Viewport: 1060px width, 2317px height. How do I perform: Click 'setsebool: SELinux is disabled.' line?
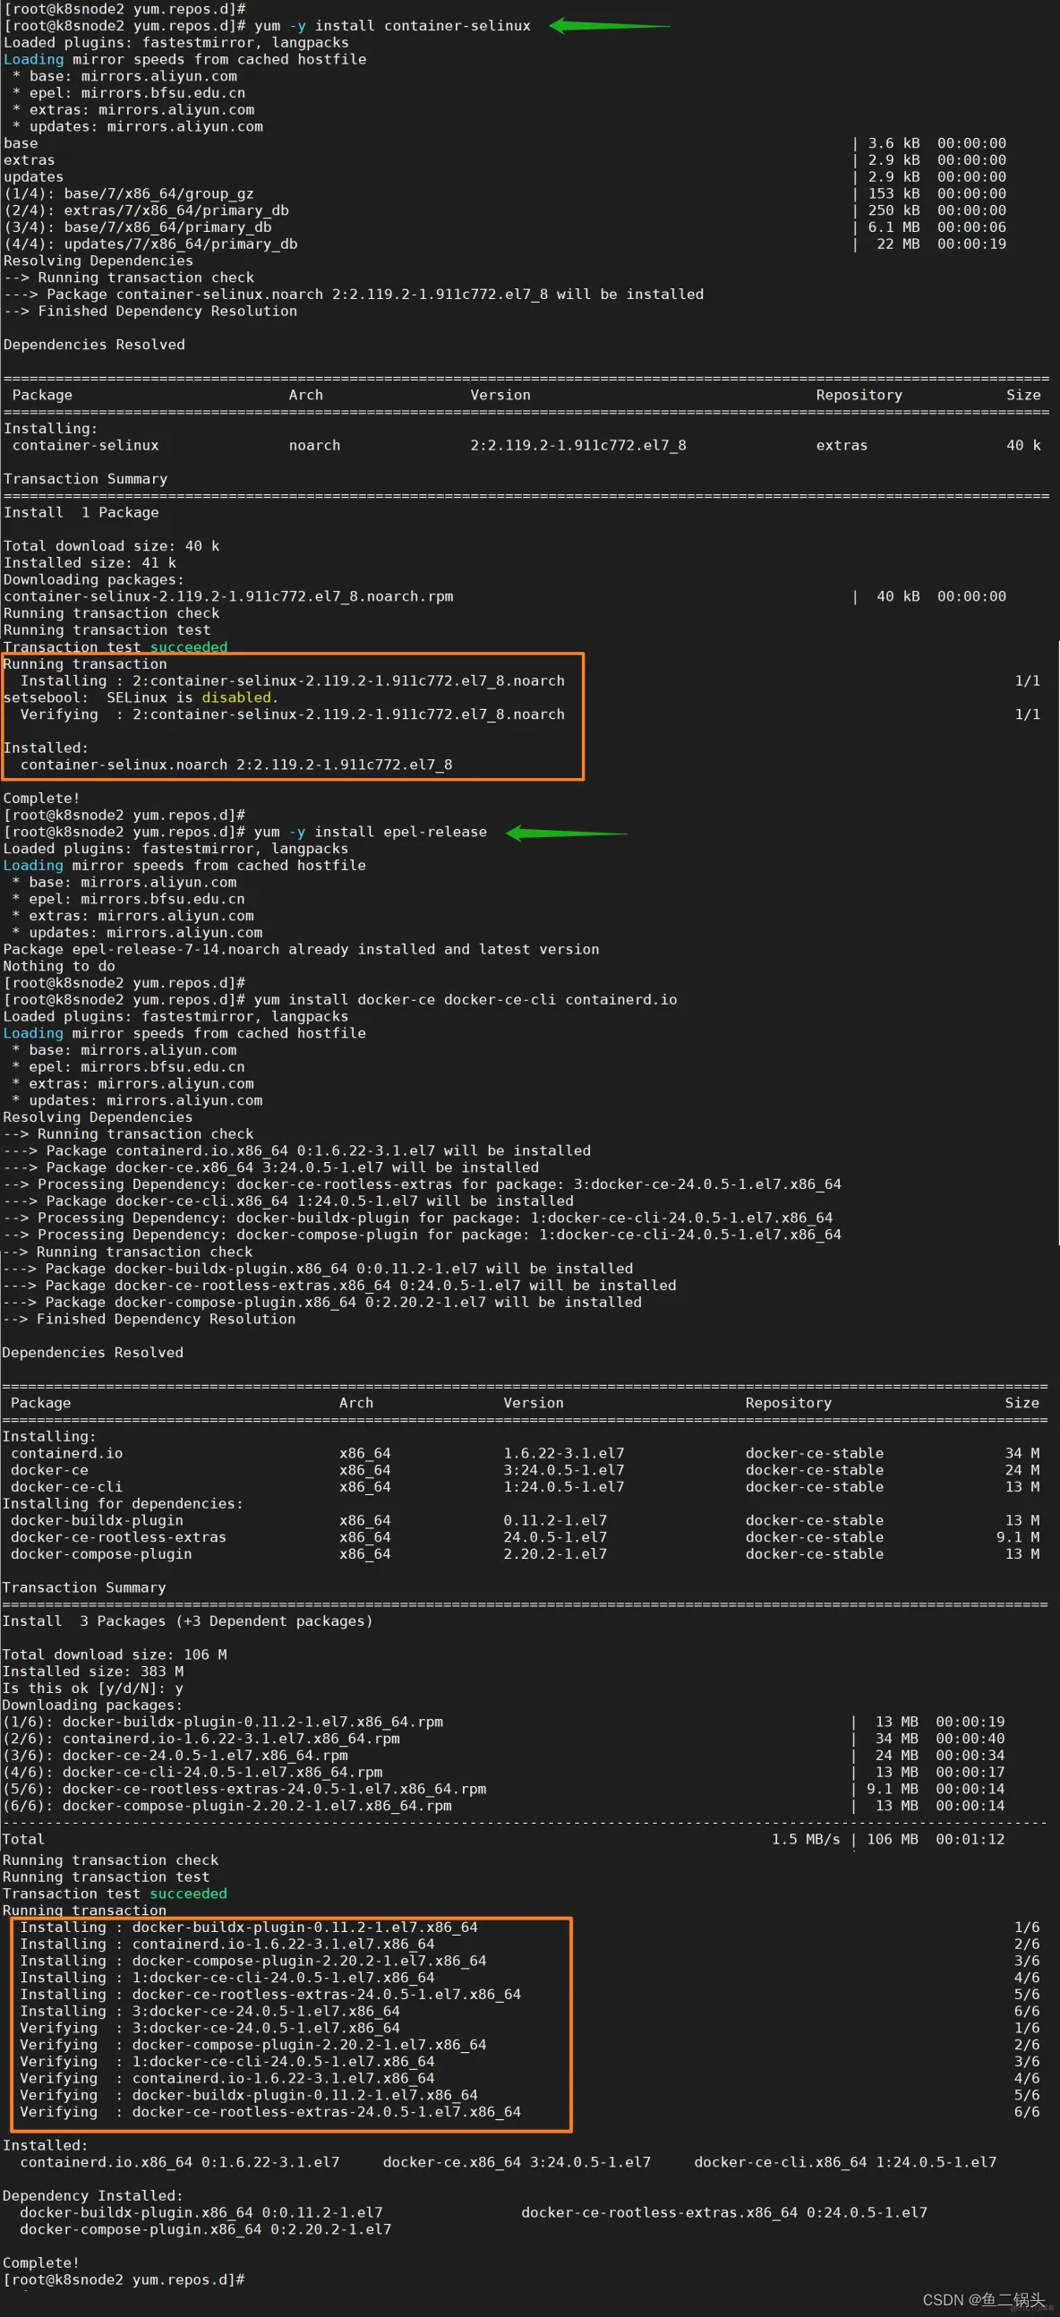pos(141,697)
